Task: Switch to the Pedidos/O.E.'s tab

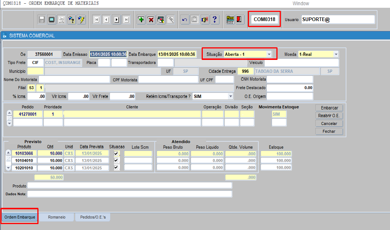Action: click(x=93, y=217)
